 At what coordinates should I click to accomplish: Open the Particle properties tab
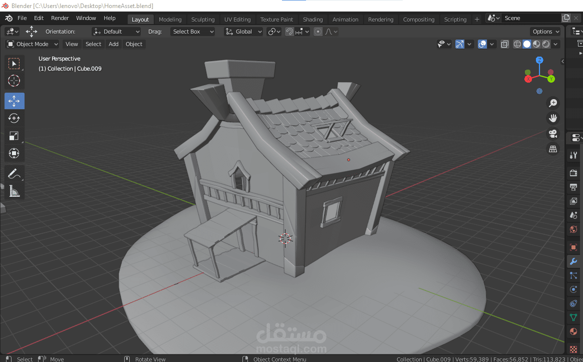pyautogui.click(x=573, y=275)
